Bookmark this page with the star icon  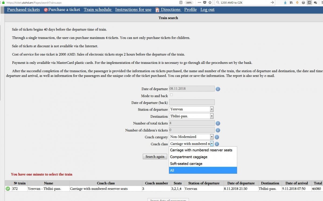tap(210, 2)
